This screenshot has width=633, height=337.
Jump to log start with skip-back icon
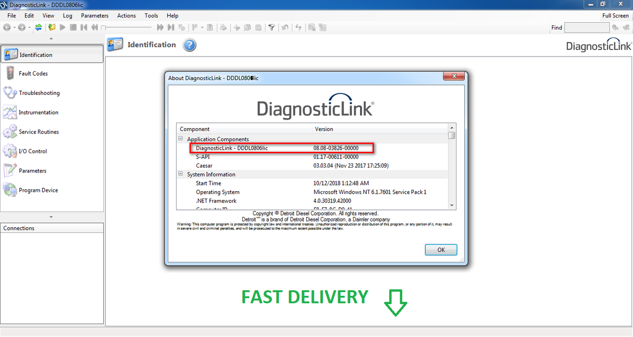[84, 27]
